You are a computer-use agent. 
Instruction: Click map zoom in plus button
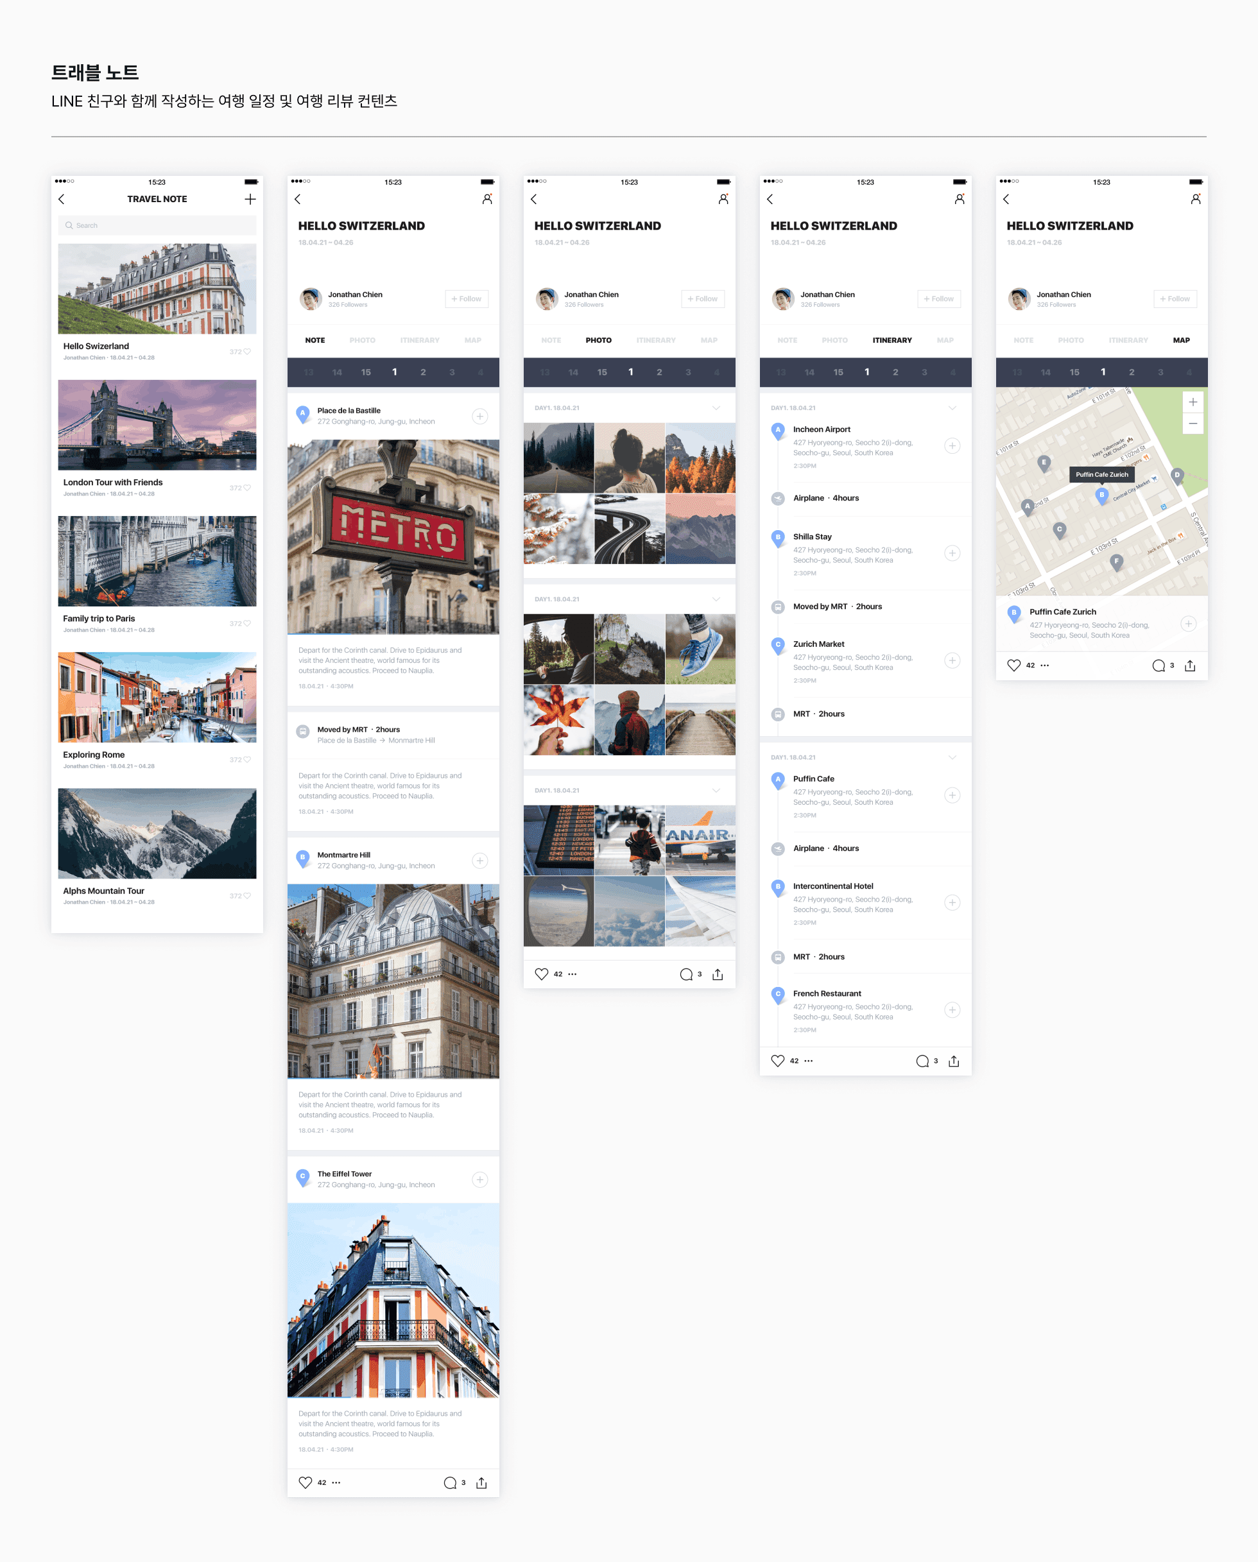1193,402
